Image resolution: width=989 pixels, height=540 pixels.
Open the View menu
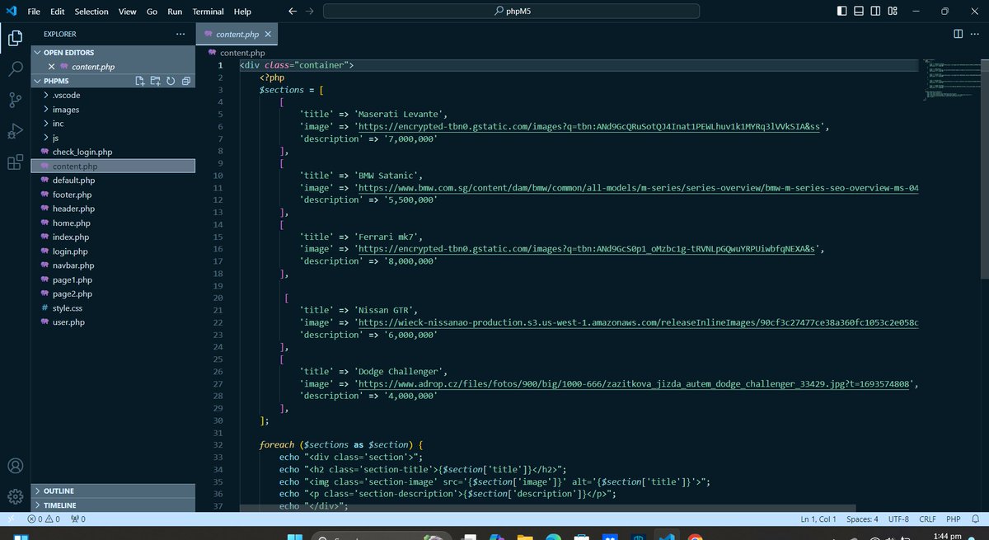[127, 12]
